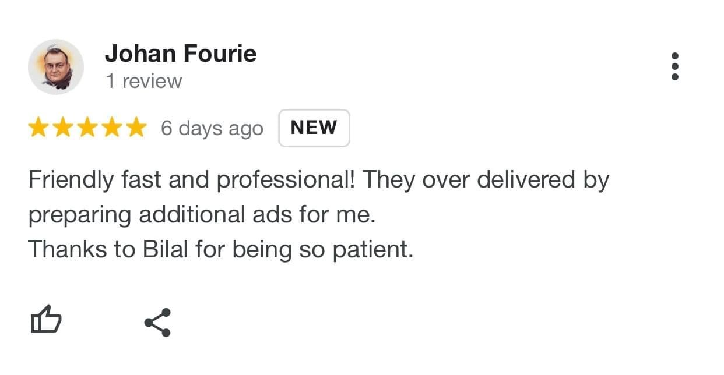Like the review with thumbs-up icon
The height and width of the screenshot is (375, 724).
(45, 320)
